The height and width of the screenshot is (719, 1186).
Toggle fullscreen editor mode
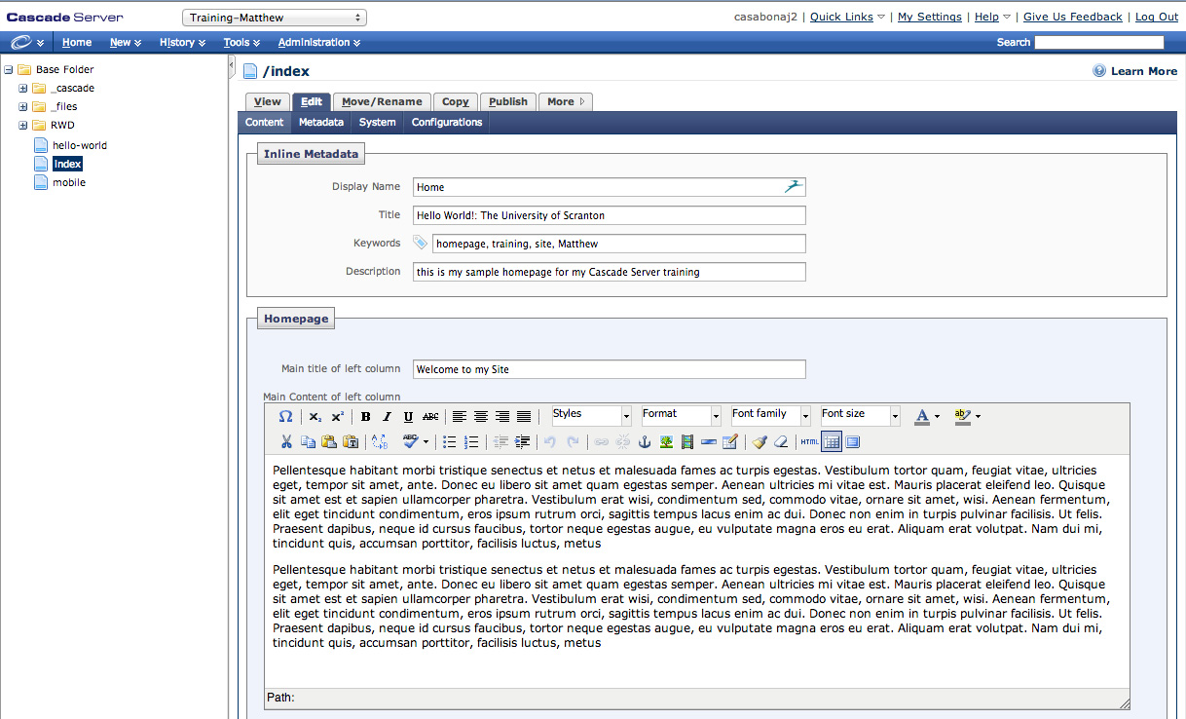(853, 441)
